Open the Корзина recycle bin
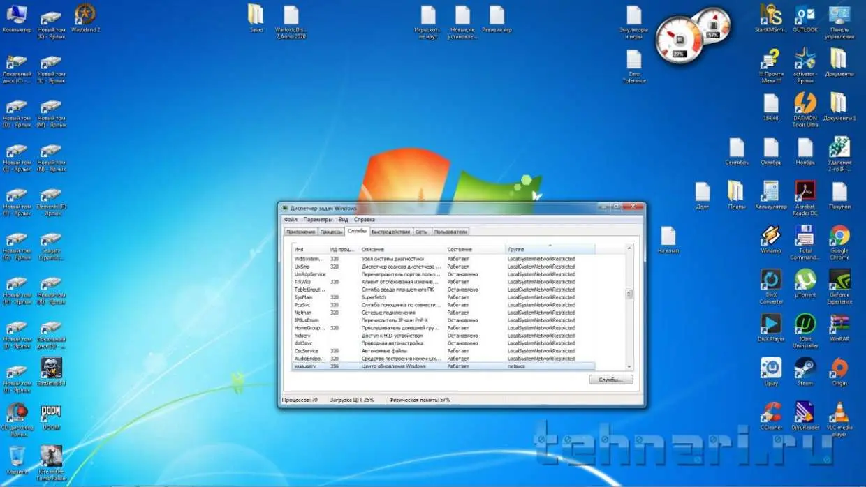The height and width of the screenshot is (487, 866). pos(17,461)
